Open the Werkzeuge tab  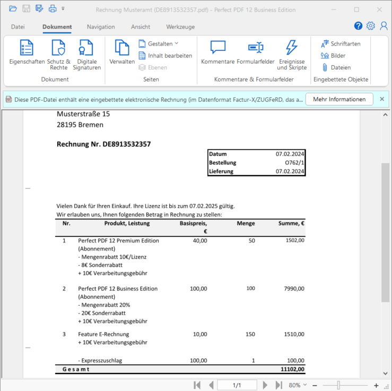coord(180,27)
